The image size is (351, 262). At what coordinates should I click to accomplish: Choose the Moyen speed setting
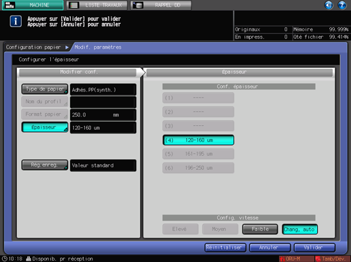pos(220,229)
